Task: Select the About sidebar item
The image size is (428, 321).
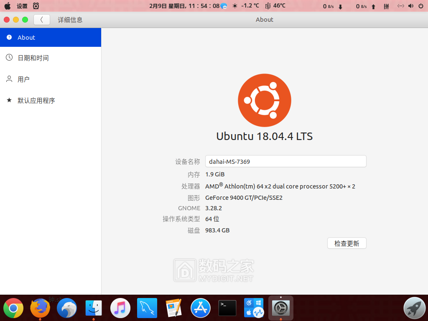Action: click(x=50, y=38)
